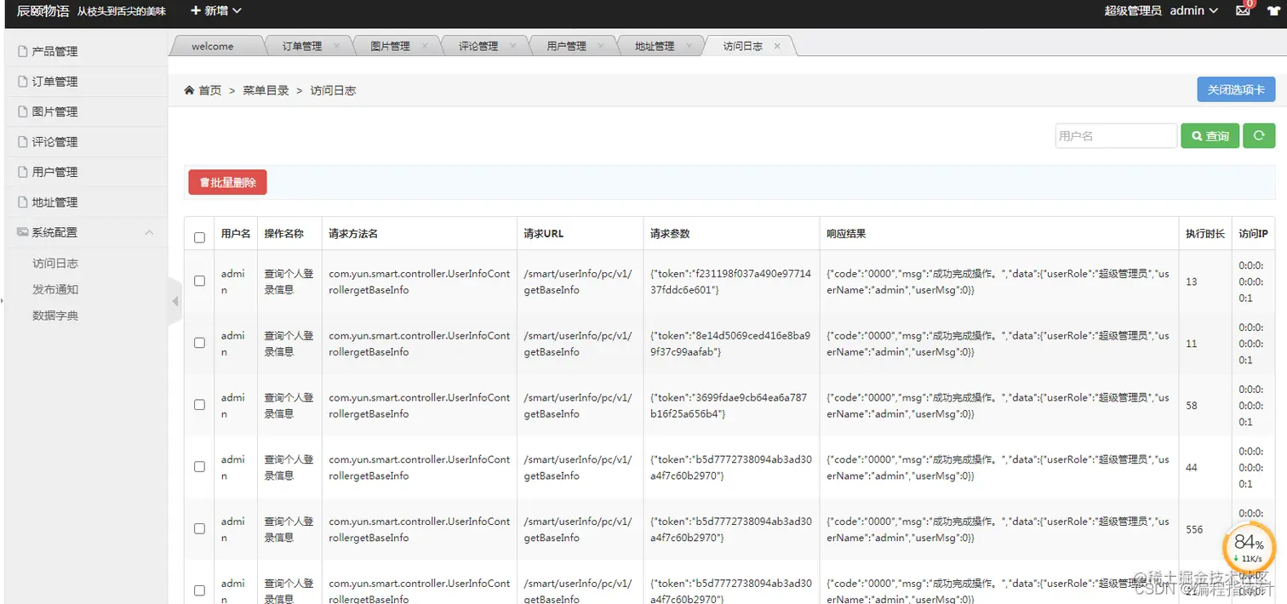Focus the 用户名 search input field
Image resolution: width=1287 pixels, height=604 pixels.
1116,135
